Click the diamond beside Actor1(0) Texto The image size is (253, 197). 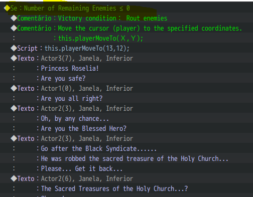pyautogui.click(x=14, y=88)
